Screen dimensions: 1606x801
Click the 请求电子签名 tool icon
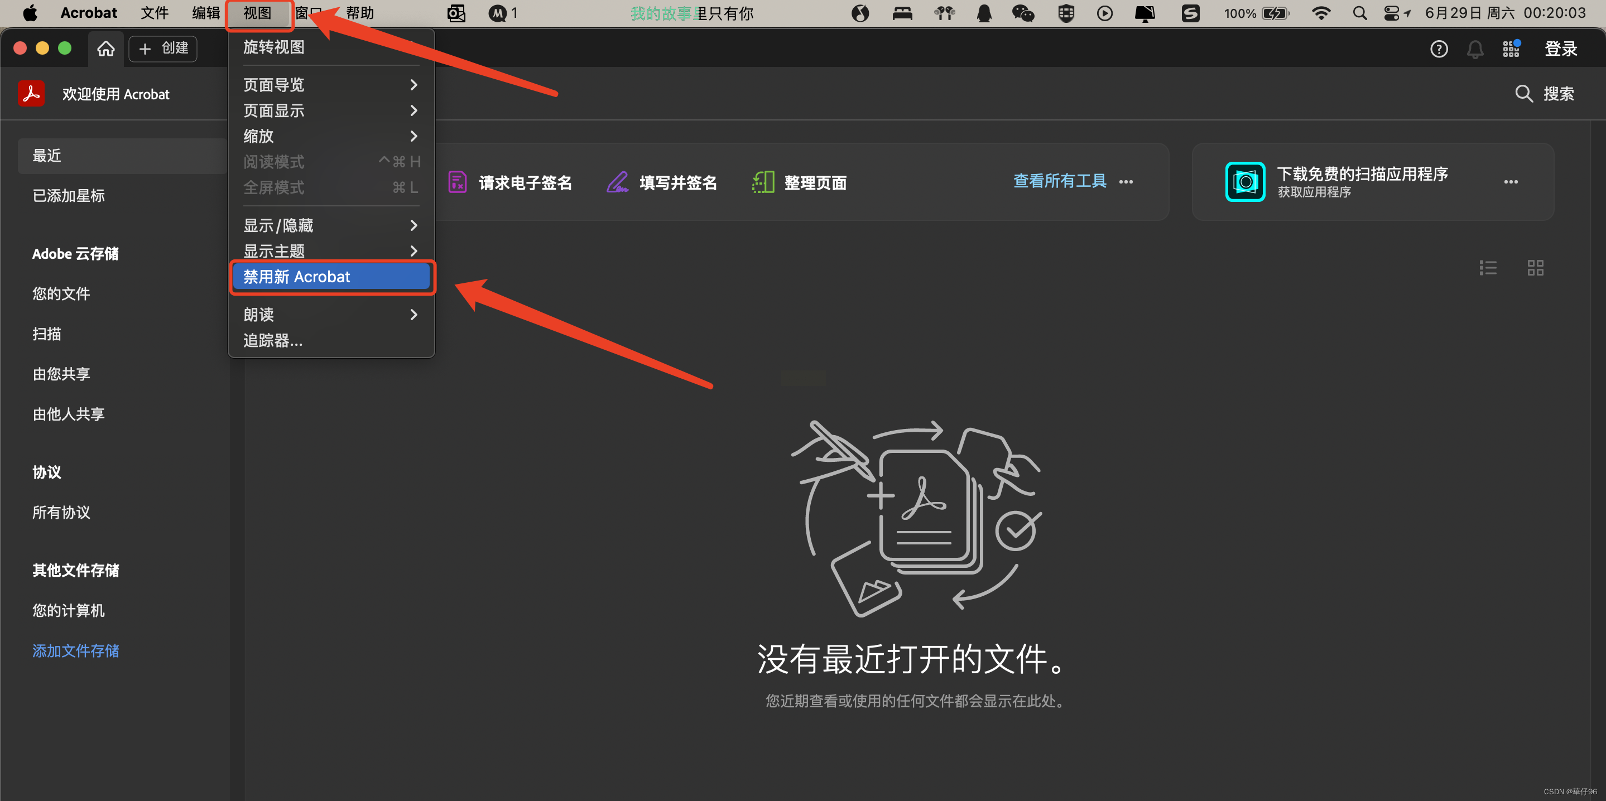(x=458, y=182)
